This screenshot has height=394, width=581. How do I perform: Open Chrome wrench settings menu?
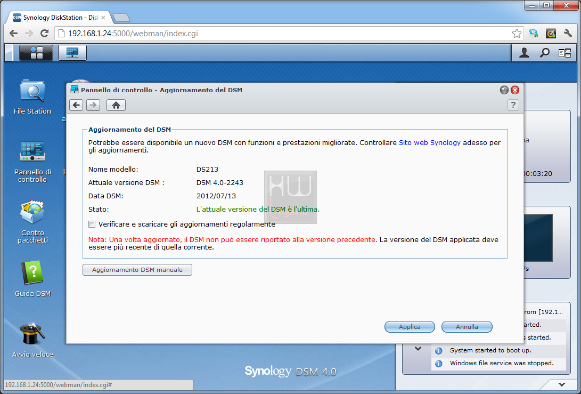coord(568,34)
